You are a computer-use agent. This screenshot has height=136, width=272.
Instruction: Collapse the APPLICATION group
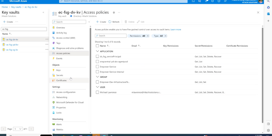97,51
